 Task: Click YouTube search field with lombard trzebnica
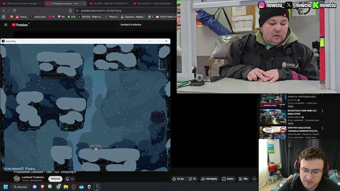click(147, 25)
